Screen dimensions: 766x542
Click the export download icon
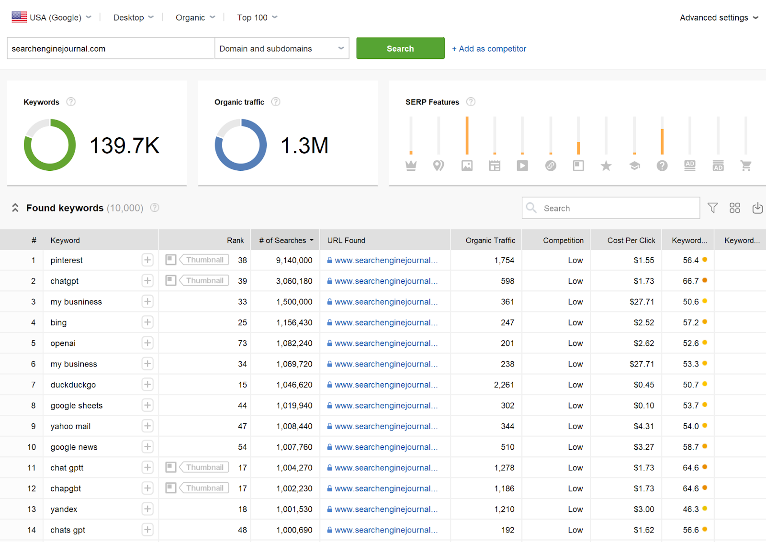[x=757, y=208]
